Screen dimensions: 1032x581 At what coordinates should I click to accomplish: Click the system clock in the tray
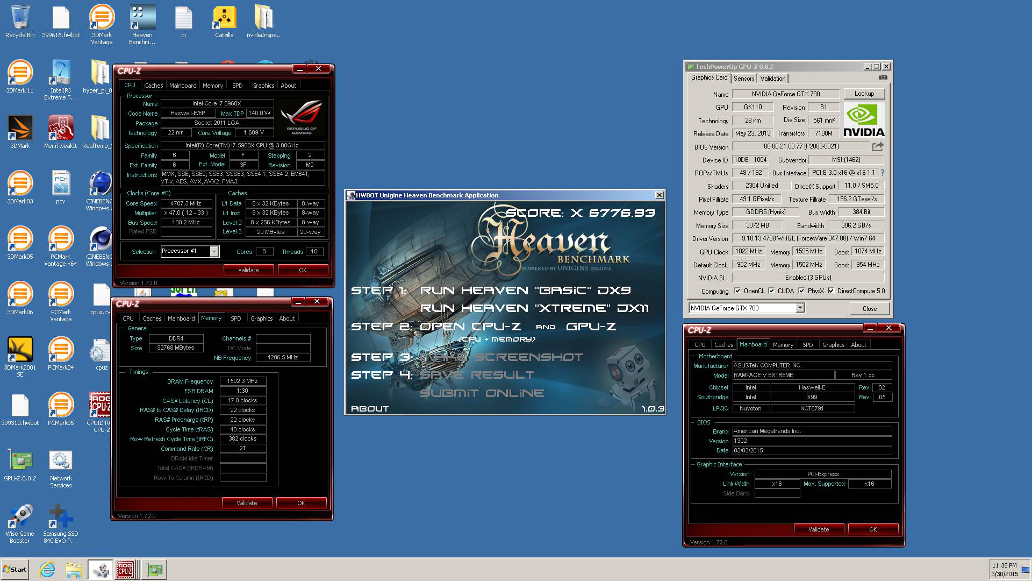1005,570
